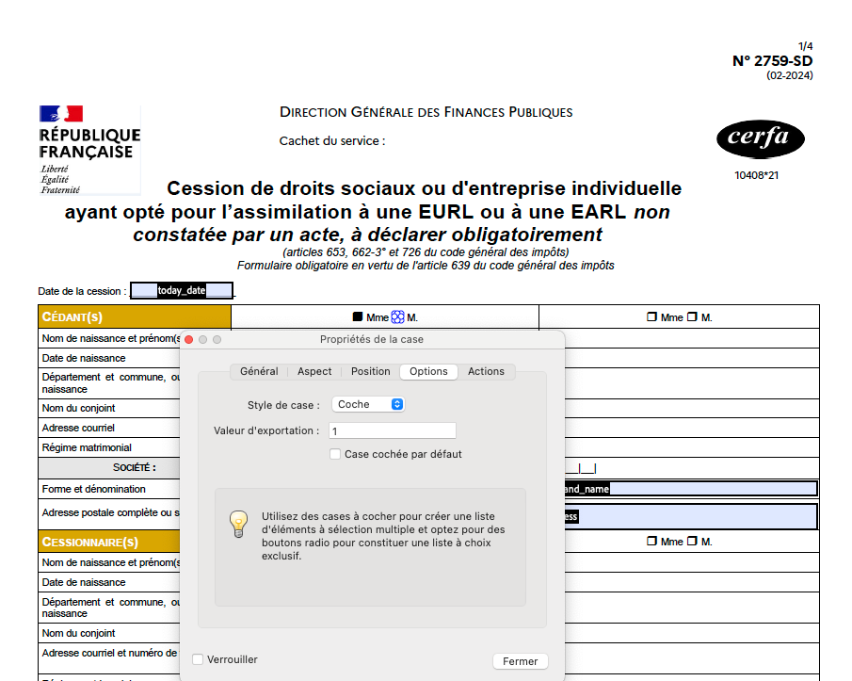Click the SOCIÉTÉ : row label
Image resolution: width=852 pixels, height=681 pixels.
pyautogui.click(x=135, y=467)
